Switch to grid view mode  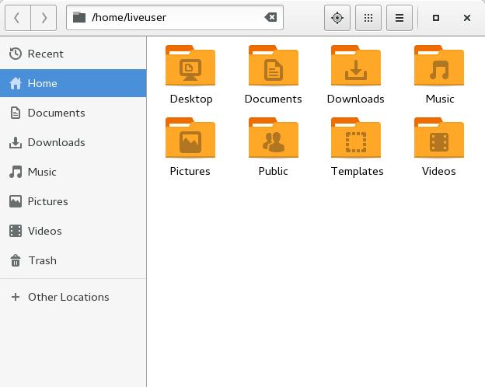tap(368, 18)
